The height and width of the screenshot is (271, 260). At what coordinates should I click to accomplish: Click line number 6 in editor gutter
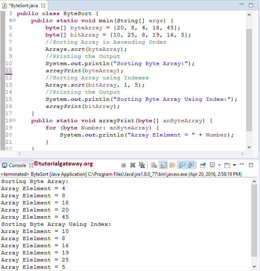pyautogui.click(x=11, y=35)
